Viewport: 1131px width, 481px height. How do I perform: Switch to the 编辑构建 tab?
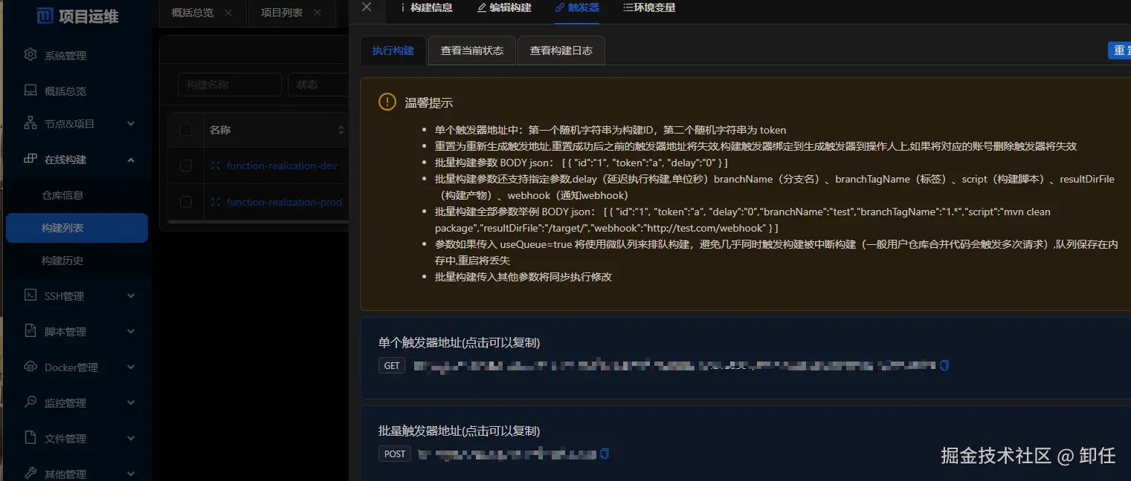pos(503,9)
